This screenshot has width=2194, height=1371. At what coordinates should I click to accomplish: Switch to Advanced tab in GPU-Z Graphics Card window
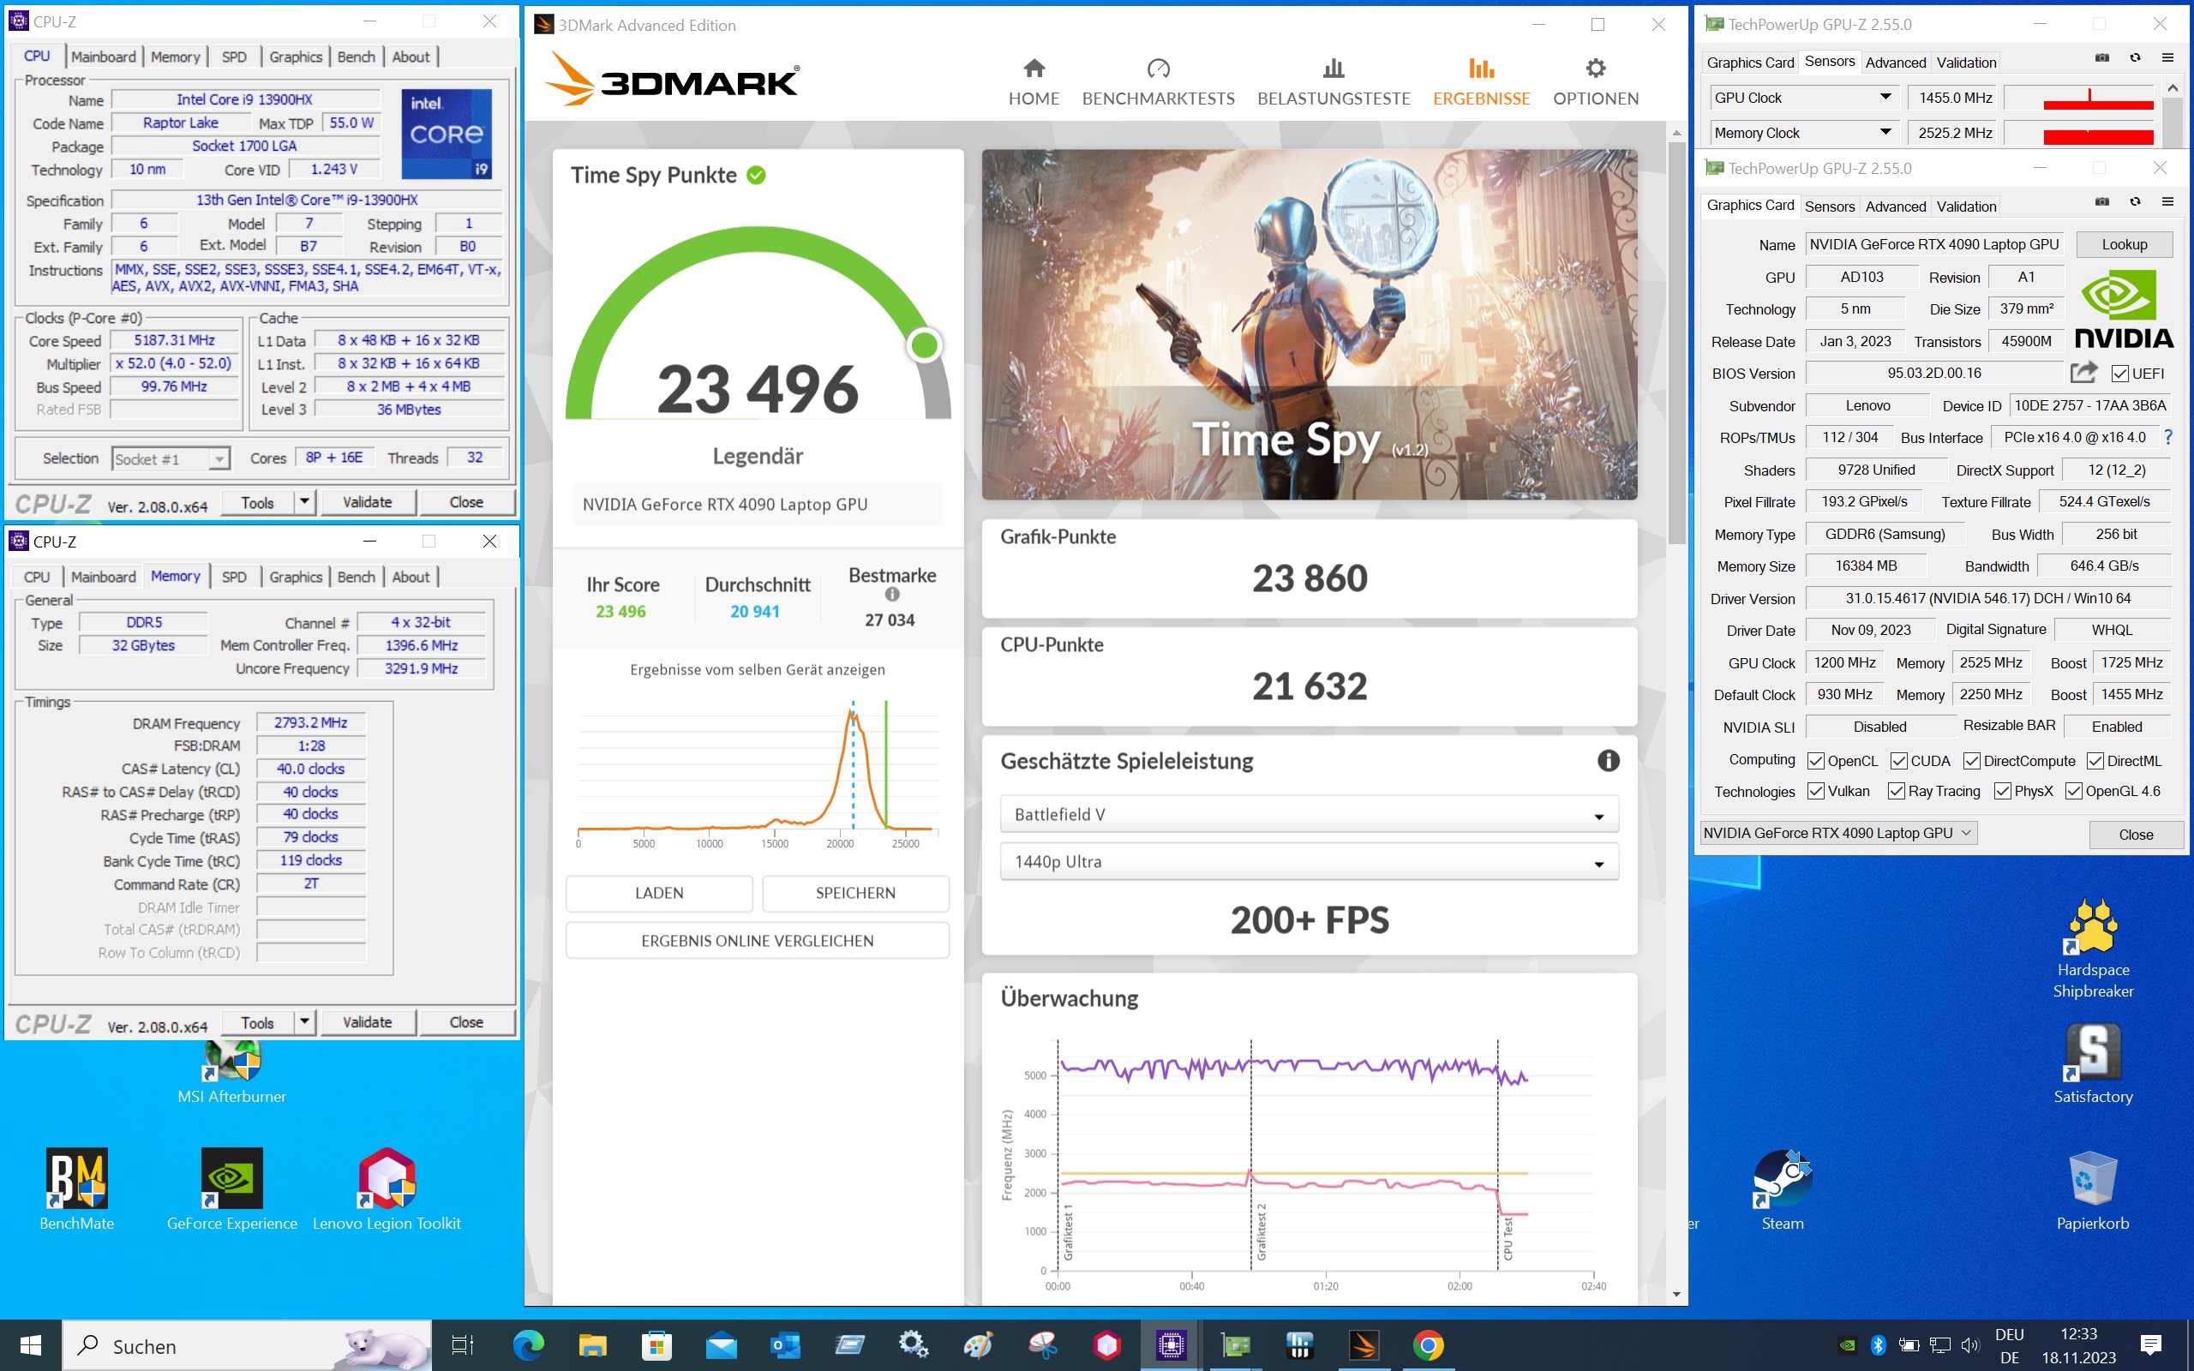click(x=1895, y=206)
